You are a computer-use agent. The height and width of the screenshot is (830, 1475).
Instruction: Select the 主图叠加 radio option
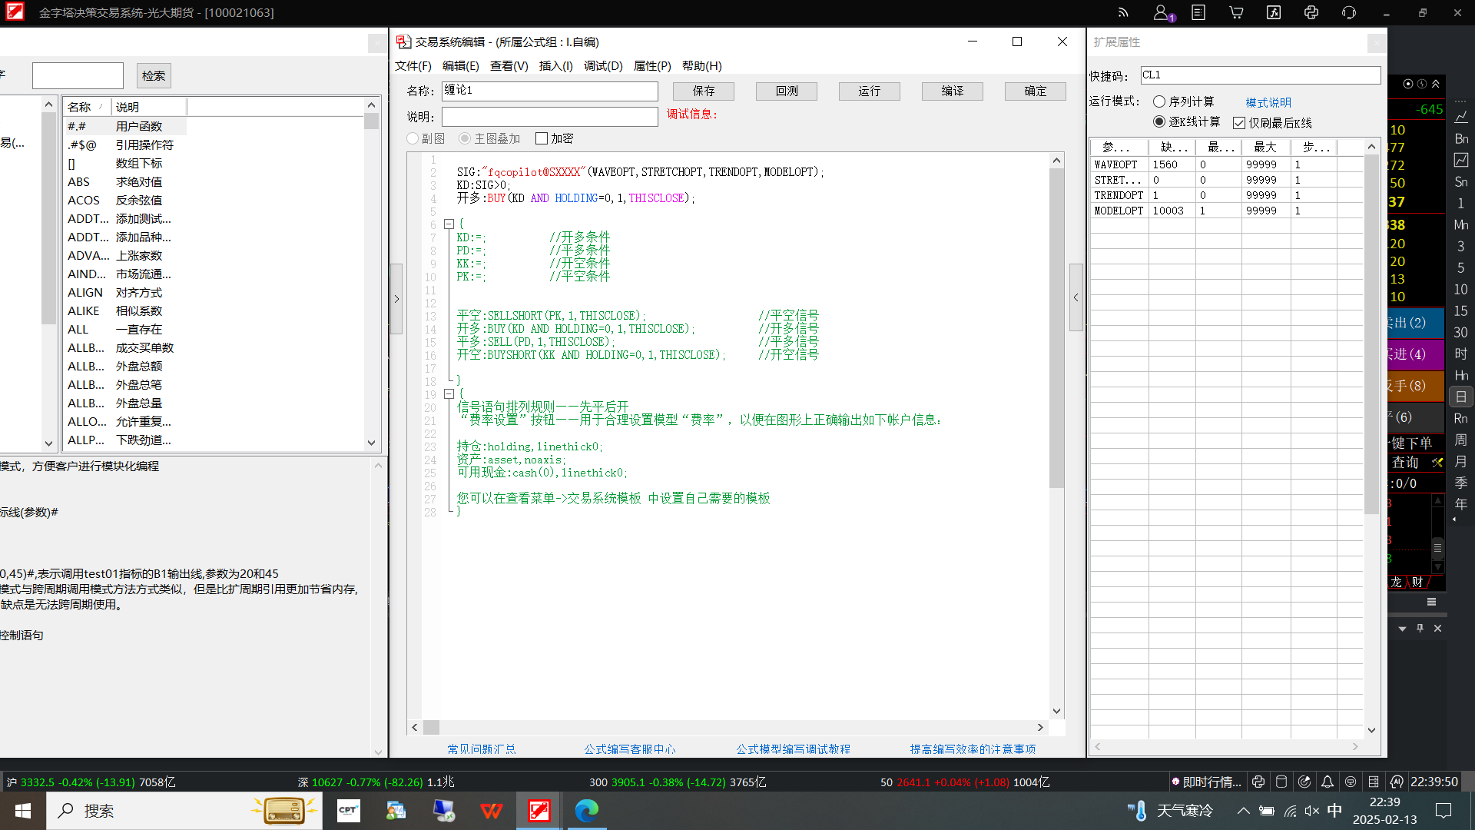click(465, 138)
